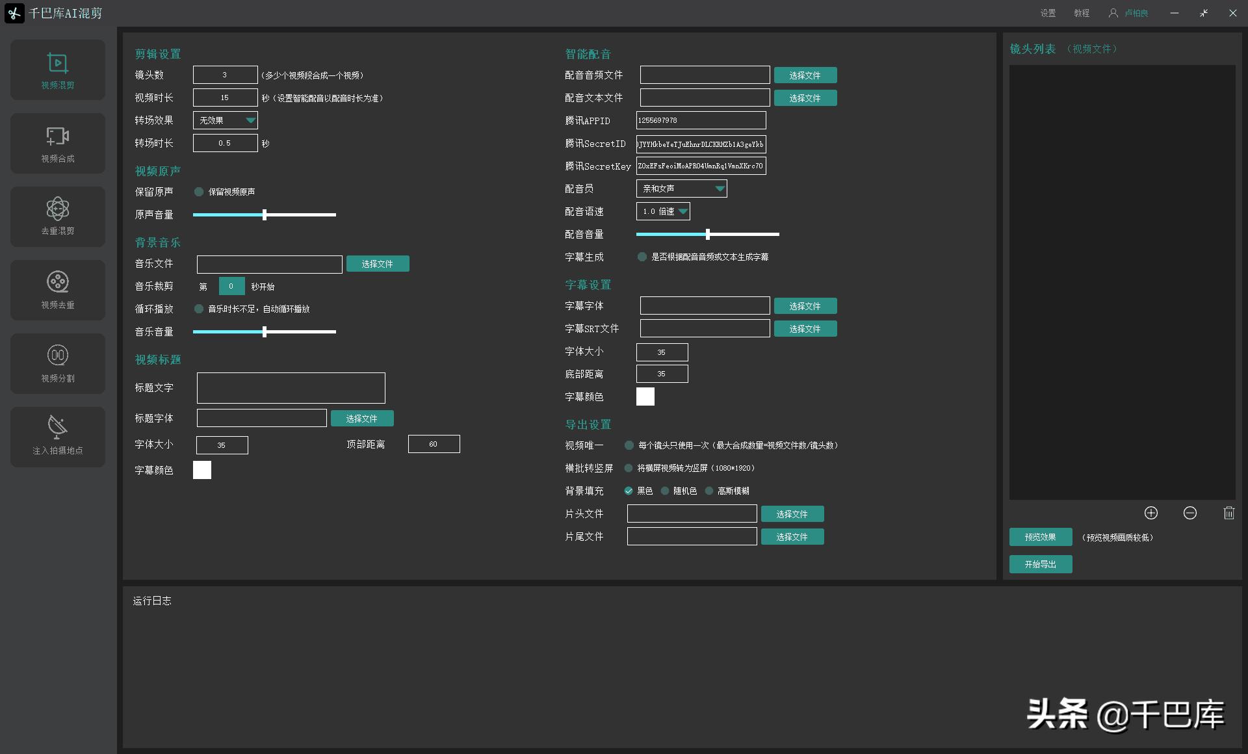This screenshot has height=754, width=1248.
Task: Select the 视频去重 film reel icon
Action: click(58, 290)
